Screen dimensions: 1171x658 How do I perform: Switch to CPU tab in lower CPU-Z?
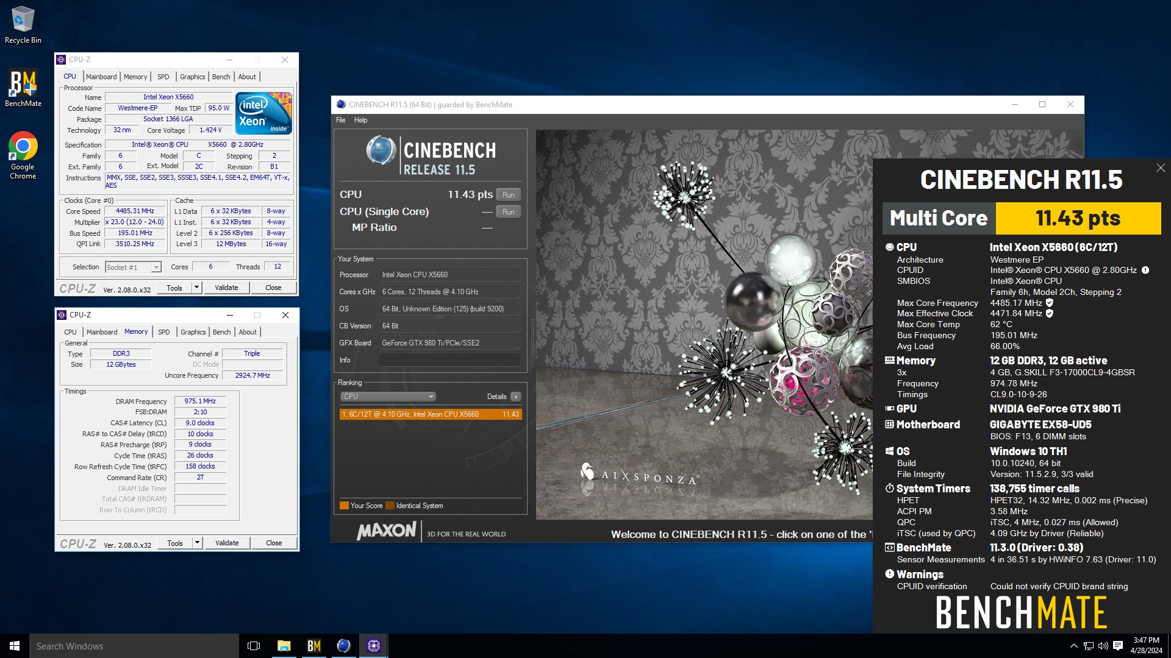71,332
